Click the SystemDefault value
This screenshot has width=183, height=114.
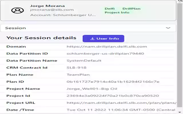84,61
